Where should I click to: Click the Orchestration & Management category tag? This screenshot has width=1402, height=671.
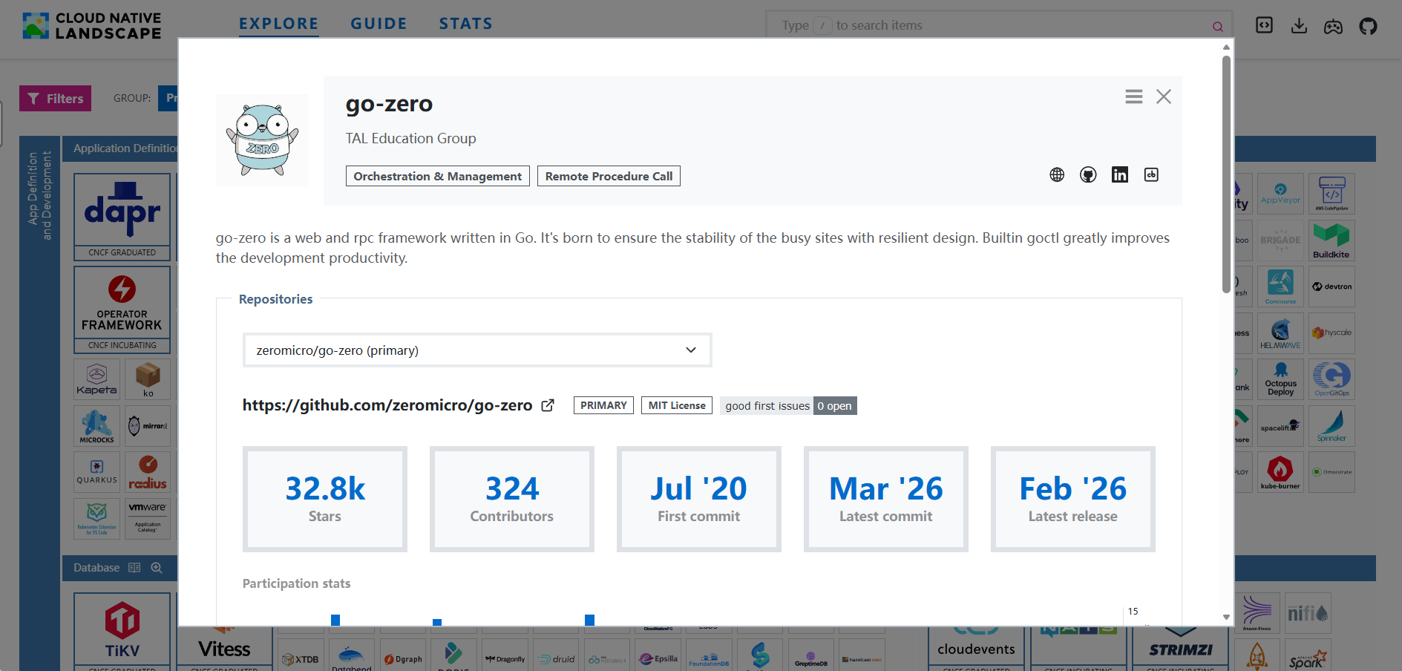coord(437,176)
